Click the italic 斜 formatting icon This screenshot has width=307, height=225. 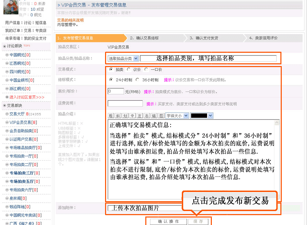[118, 116]
